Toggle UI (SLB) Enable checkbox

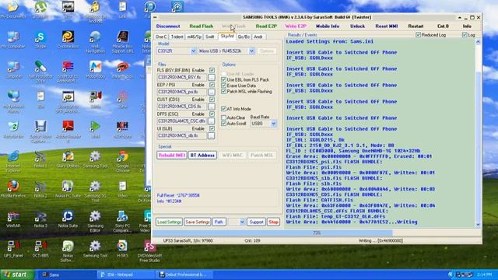(x=212, y=128)
